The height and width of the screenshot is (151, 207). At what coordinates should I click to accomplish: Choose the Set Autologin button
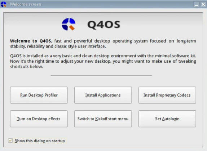[167, 119]
